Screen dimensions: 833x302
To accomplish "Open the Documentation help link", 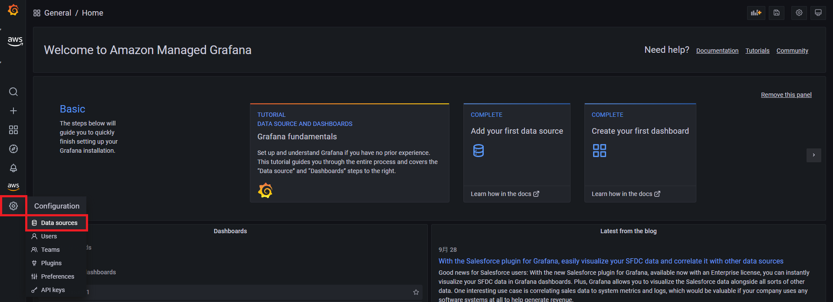I will [717, 51].
